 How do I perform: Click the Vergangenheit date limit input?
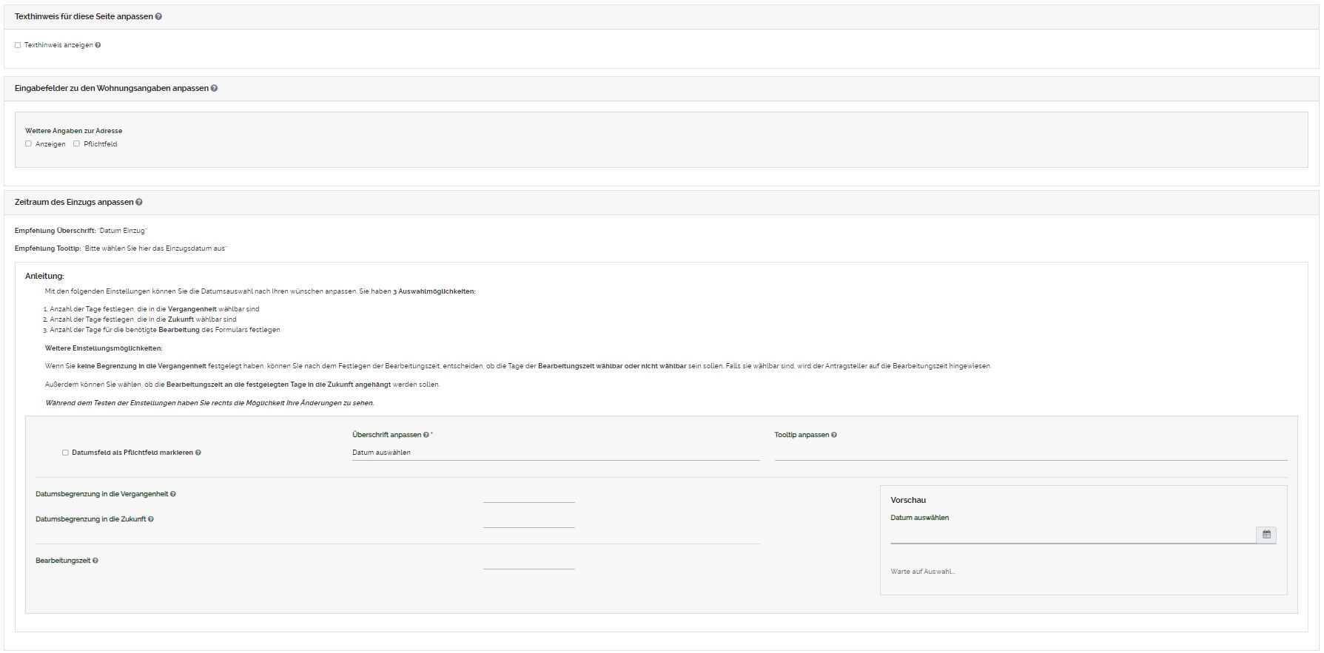click(528, 495)
